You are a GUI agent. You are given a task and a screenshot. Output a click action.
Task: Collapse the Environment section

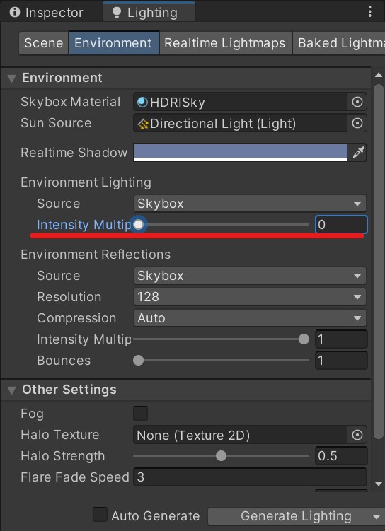coord(11,78)
